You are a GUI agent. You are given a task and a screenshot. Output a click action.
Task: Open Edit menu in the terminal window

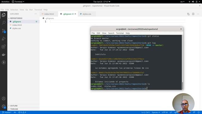tap(98, 33)
